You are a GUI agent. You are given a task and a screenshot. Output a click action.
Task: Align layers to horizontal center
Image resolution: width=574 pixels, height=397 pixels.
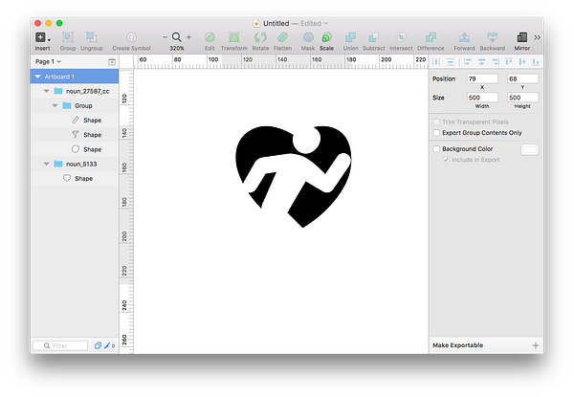[x=482, y=62]
